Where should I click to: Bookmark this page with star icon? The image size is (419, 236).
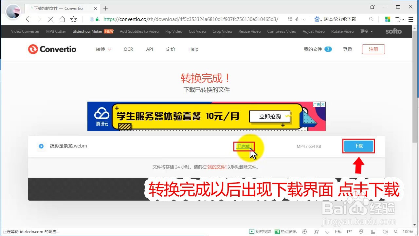tap(74, 19)
